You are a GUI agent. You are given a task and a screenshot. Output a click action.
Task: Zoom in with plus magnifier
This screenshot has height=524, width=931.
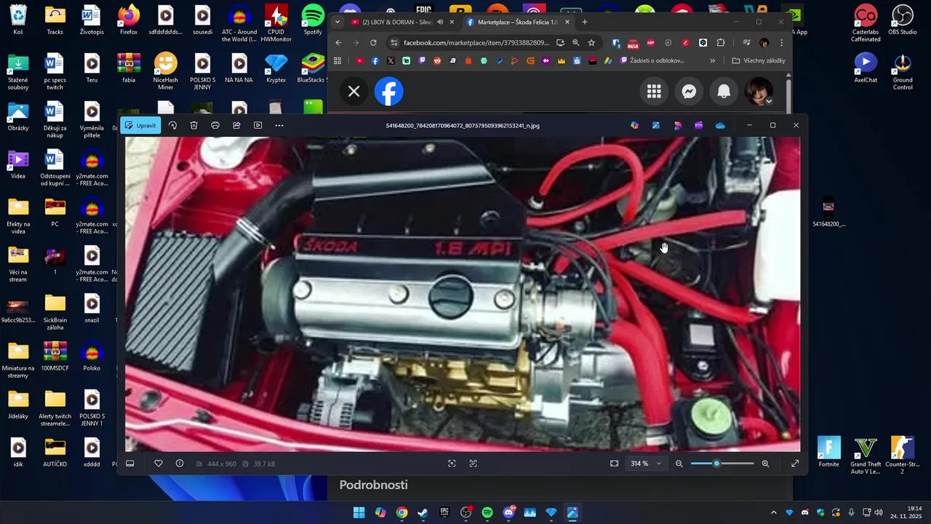pyautogui.click(x=765, y=464)
